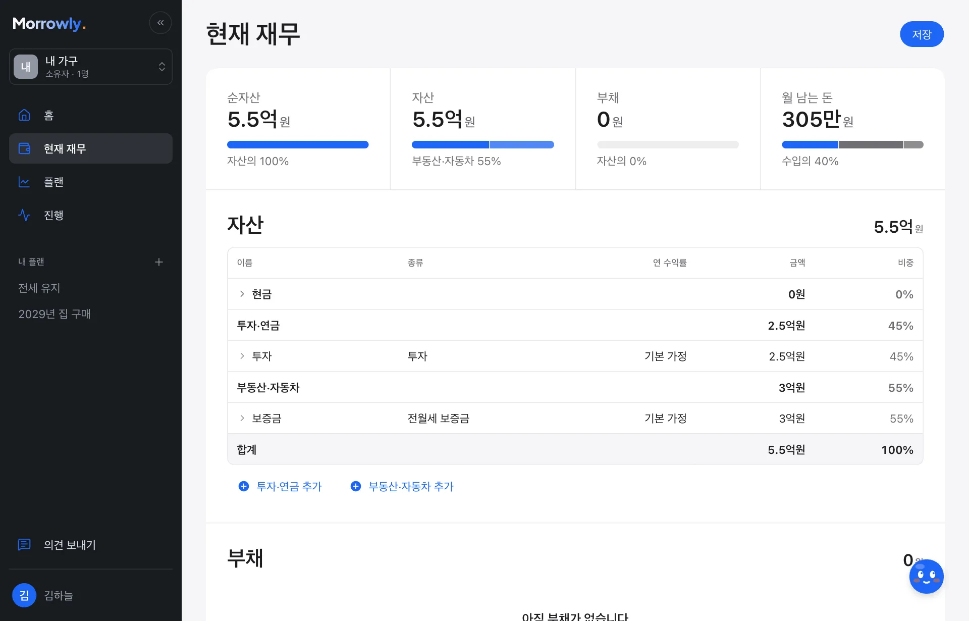The width and height of the screenshot is (969, 621).
Task: Open the 진행 menu item
Action: pyautogui.click(x=91, y=215)
